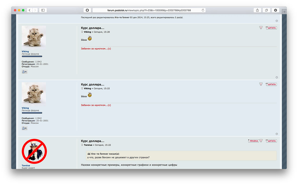The image size is (298, 185).
Task: Click the new tab plus button
Action: coord(284,12)
